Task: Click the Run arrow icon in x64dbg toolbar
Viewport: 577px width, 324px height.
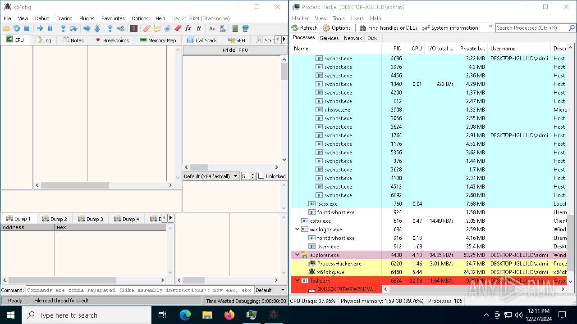Action: (x=40, y=28)
